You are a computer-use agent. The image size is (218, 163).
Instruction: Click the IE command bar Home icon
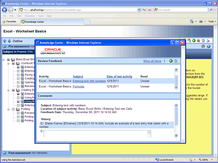[192, 21]
